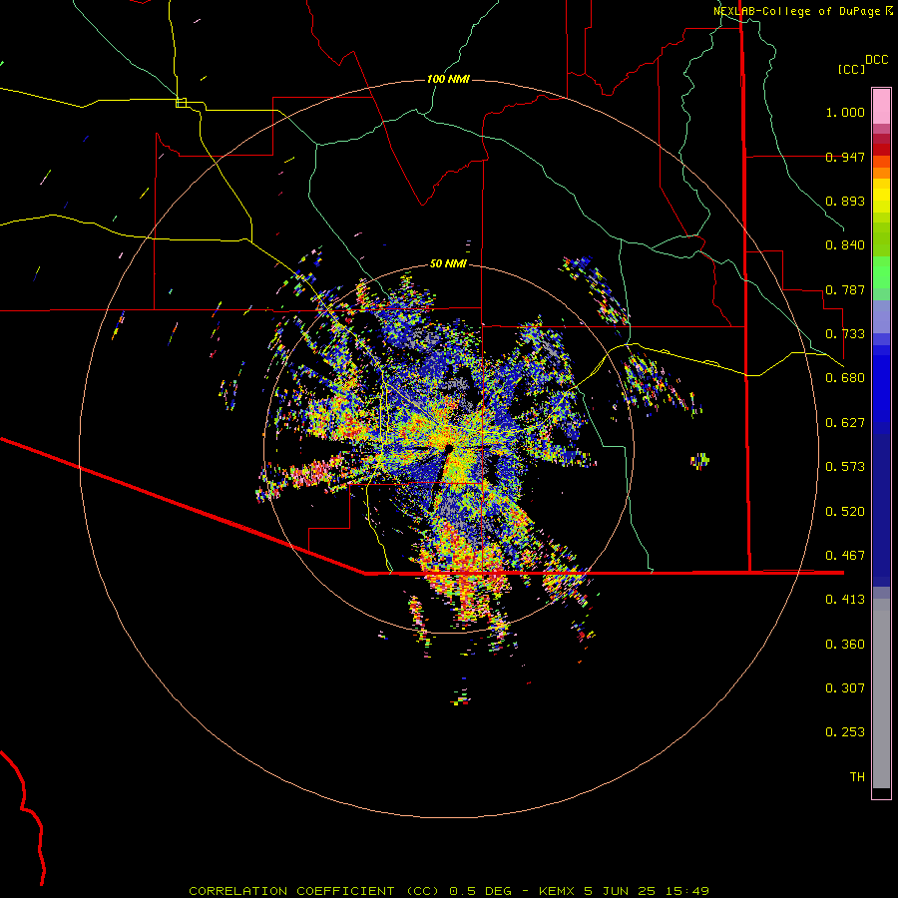Click the DCC legend title
This screenshot has height=898, width=898.
click(876, 60)
